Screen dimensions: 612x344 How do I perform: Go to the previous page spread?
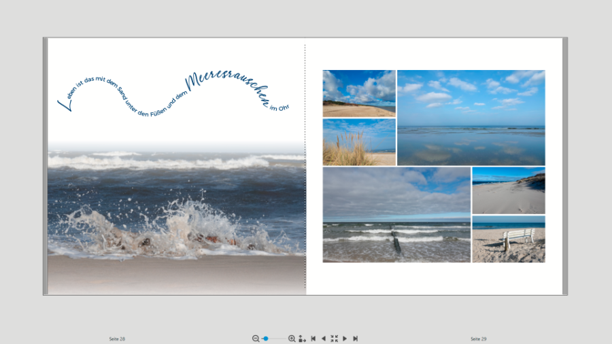pyautogui.click(x=323, y=339)
